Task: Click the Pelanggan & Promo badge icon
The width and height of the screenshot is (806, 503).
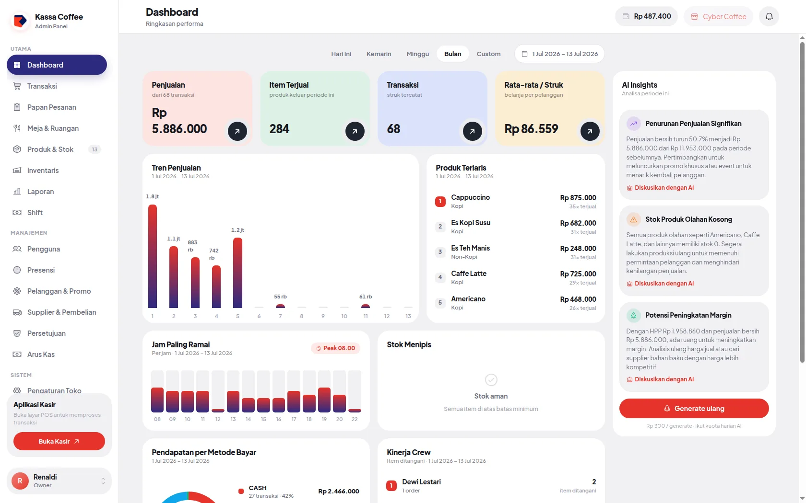Action: 17,291
